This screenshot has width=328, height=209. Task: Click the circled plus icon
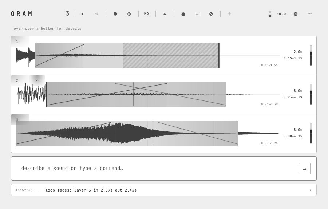click(x=129, y=14)
